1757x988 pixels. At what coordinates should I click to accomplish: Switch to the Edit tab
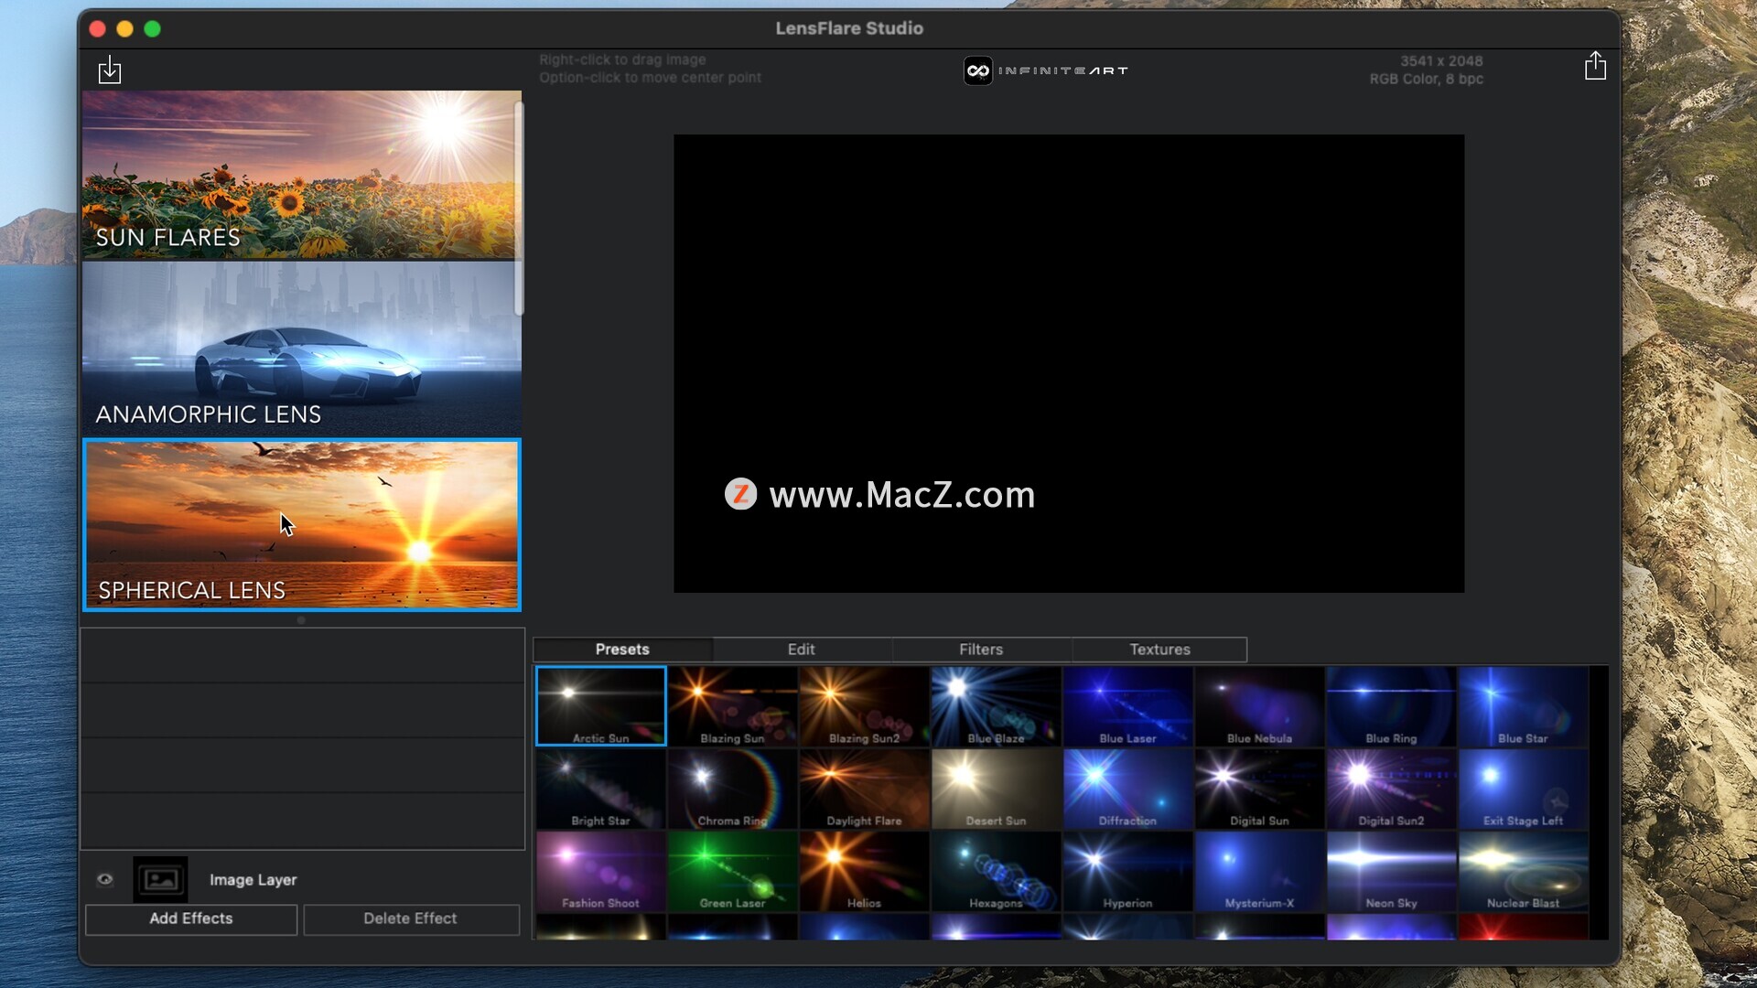tap(802, 650)
